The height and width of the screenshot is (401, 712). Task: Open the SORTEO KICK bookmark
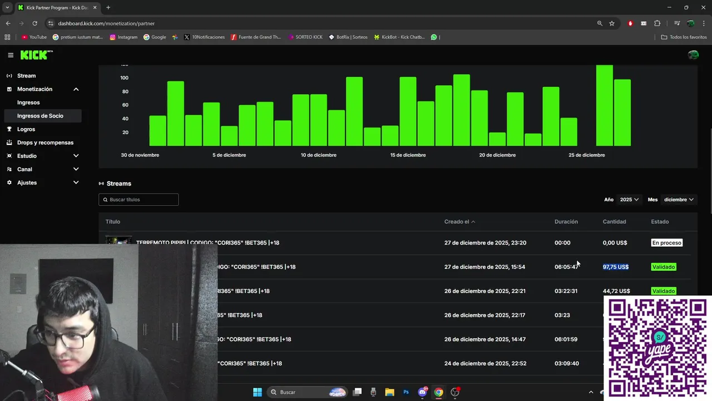pyautogui.click(x=305, y=37)
